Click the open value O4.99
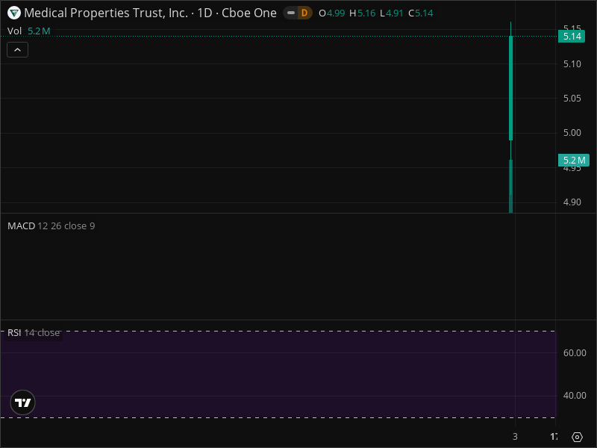 tap(331, 13)
